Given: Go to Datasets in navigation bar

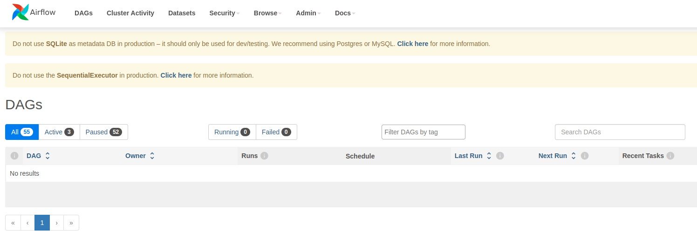Looking at the screenshot, I should pyautogui.click(x=182, y=13).
